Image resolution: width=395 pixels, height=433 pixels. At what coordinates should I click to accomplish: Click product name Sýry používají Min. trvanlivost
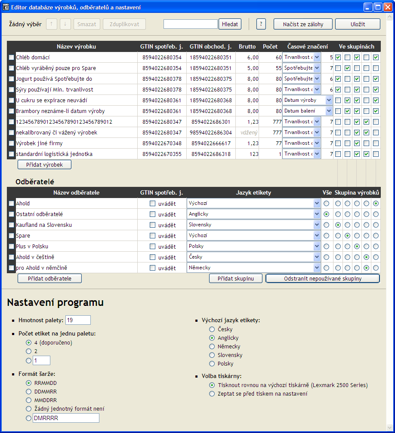[55, 90]
